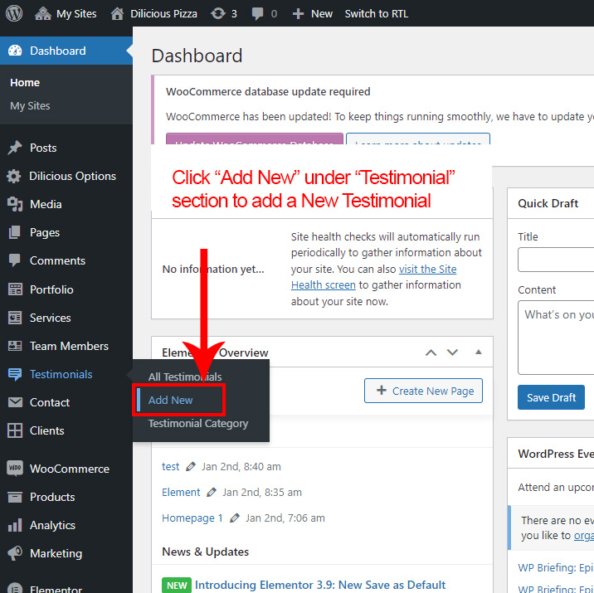The width and height of the screenshot is (594, 593).
Task: Click the Quick Draft Title field
Action: coord(556,260)
